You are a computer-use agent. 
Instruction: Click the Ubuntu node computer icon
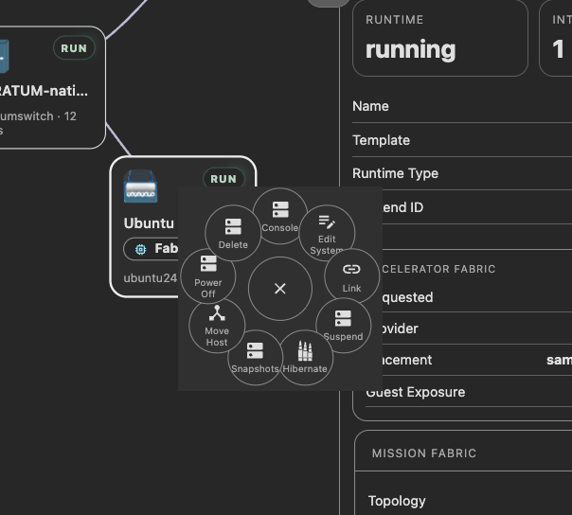pos(140,186)
